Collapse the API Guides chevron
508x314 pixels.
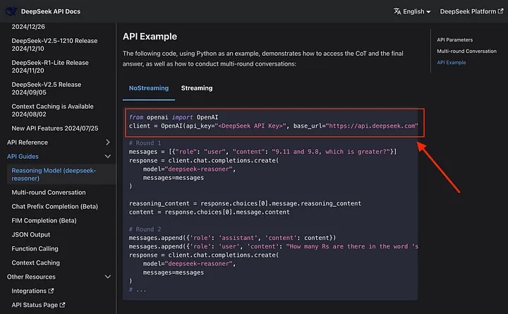point(107,157)
